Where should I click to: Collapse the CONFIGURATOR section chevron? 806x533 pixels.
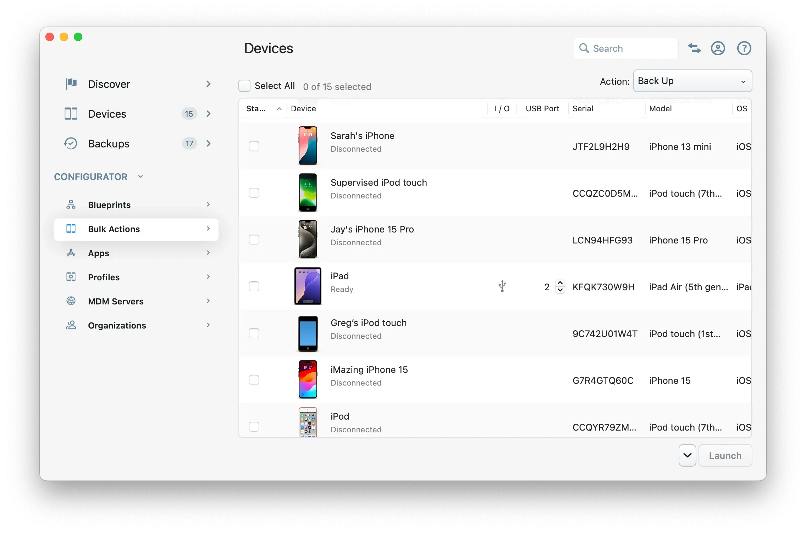pyautogui.click(x=140, y=176)
